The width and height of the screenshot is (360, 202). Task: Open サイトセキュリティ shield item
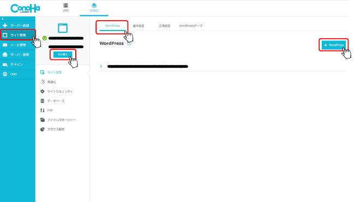(x=59, y=92)
